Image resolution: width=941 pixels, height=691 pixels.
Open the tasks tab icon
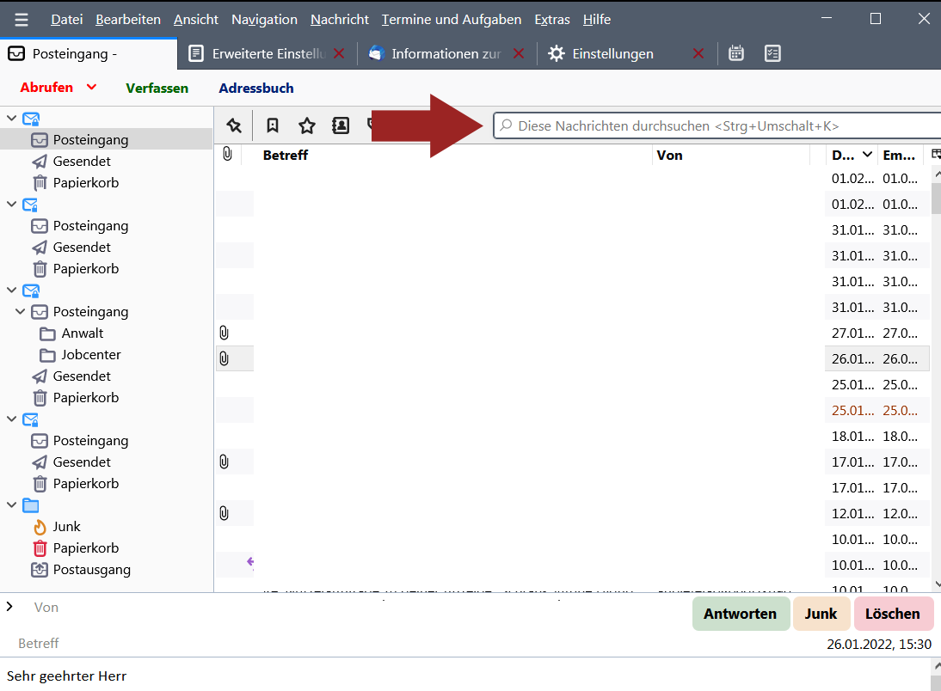(x=772, y=53)
